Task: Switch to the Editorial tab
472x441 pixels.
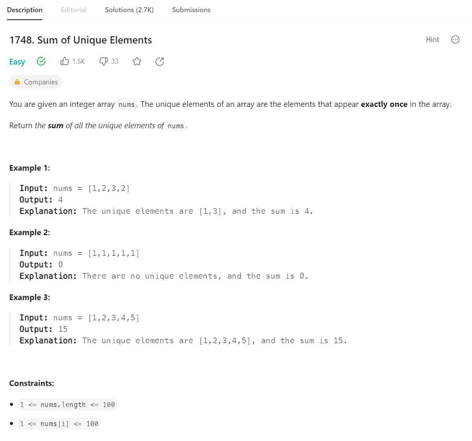Action: (74, 10)
